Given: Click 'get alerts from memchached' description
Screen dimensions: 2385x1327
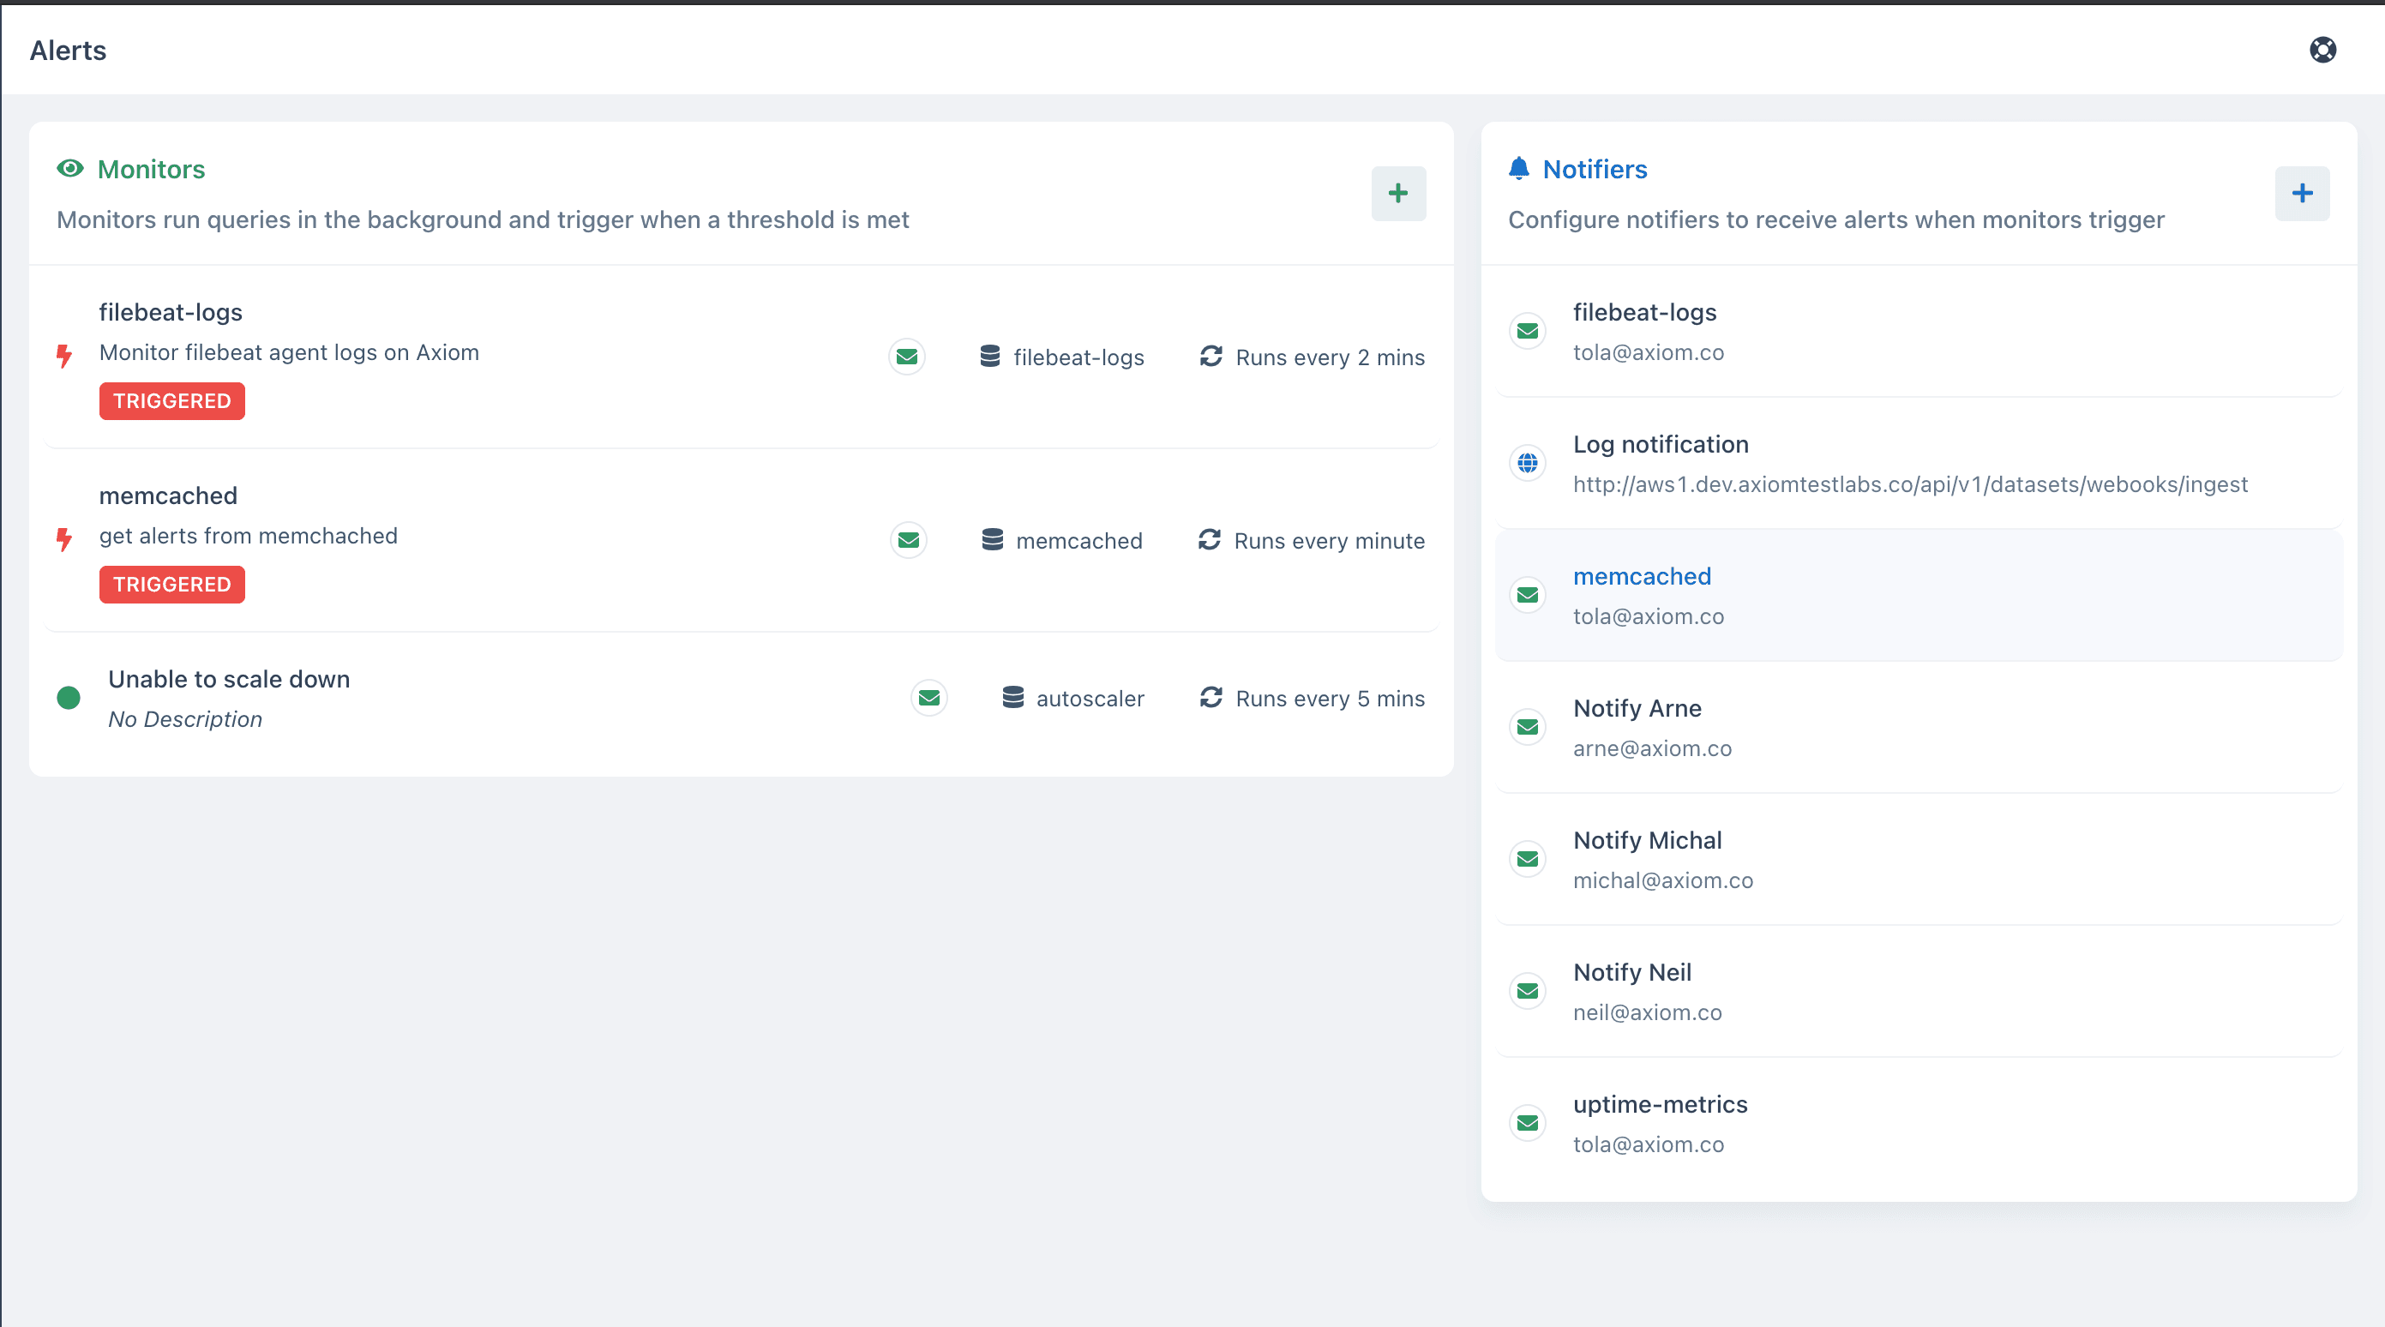Looking at the screenshot, I should click(x=248, y=536).
